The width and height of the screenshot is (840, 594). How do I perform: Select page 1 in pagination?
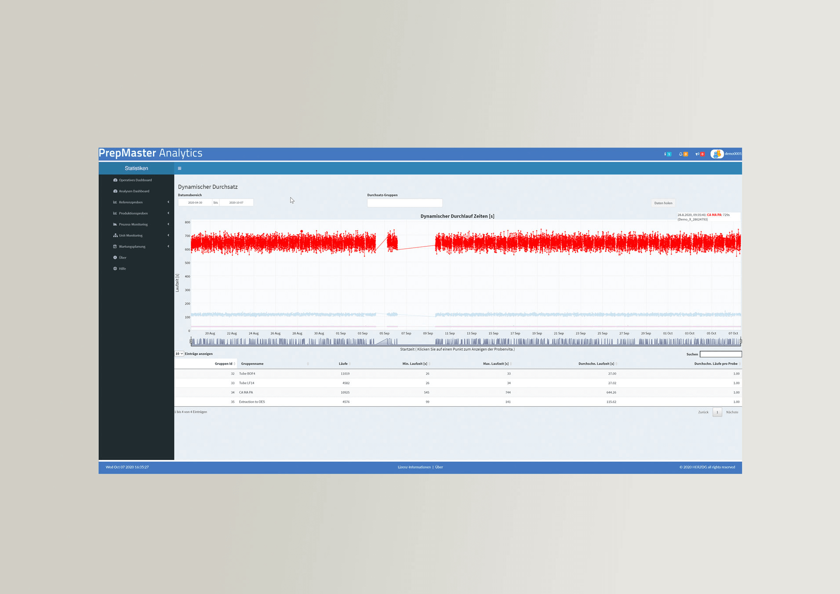tap(717, 412)
